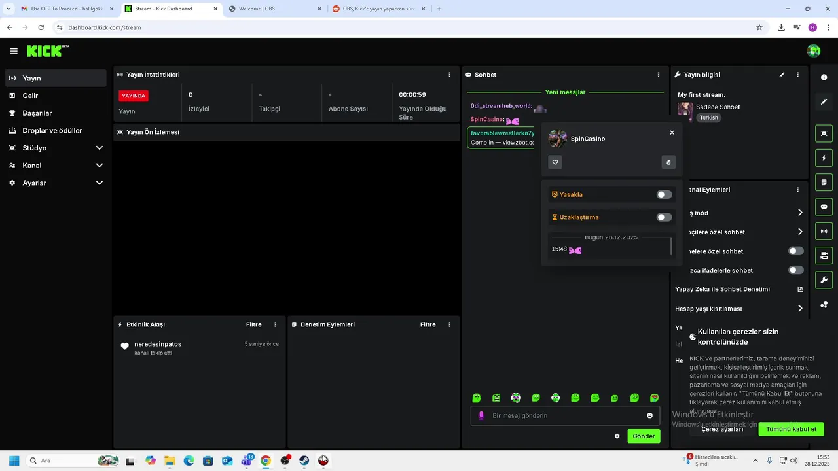Open Filtre in Etkinlik Akışı panel
Screen dimensions: 838x471
tap(253, 324)
